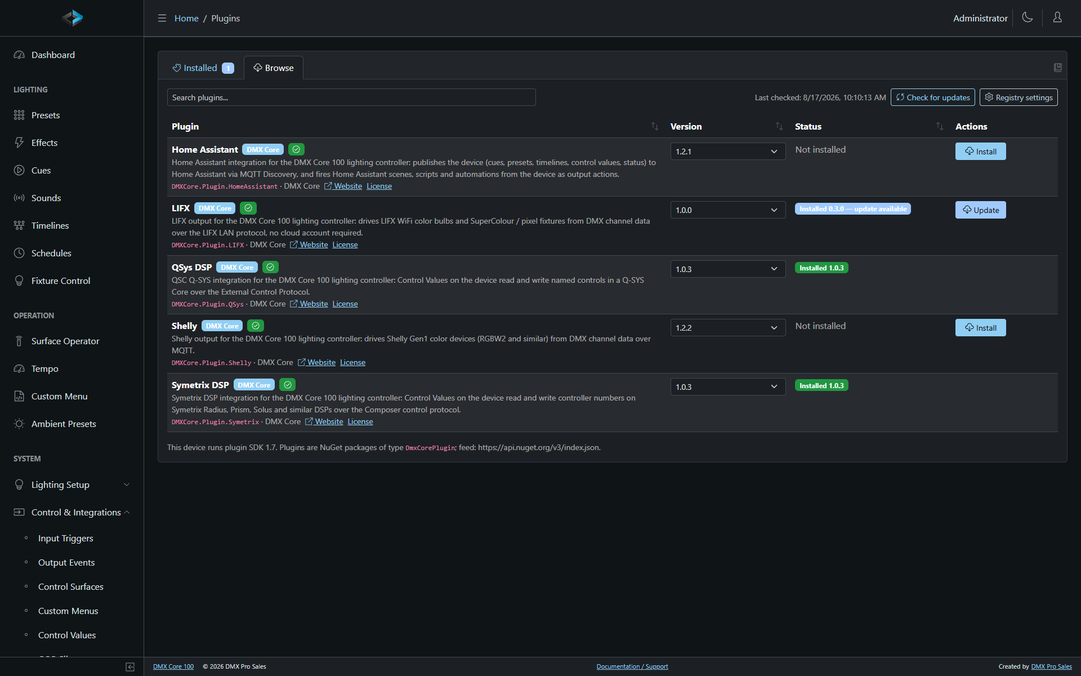Install the Home Assistant plugin
1081x676 pixels.
tap(980, 151)
